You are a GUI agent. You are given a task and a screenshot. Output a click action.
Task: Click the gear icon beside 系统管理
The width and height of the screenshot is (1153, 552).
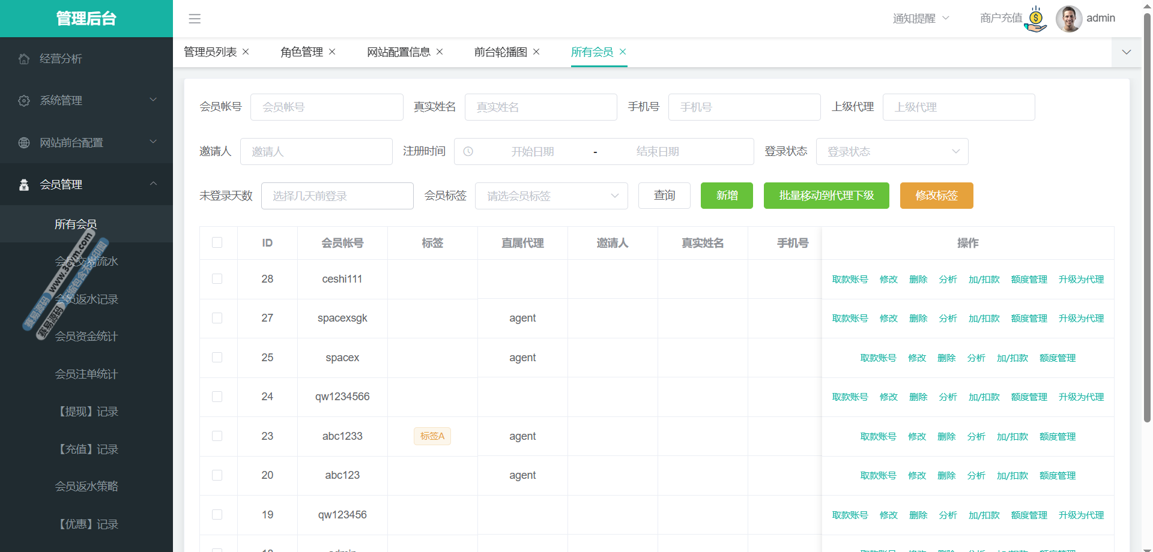[x=24, y=101]
